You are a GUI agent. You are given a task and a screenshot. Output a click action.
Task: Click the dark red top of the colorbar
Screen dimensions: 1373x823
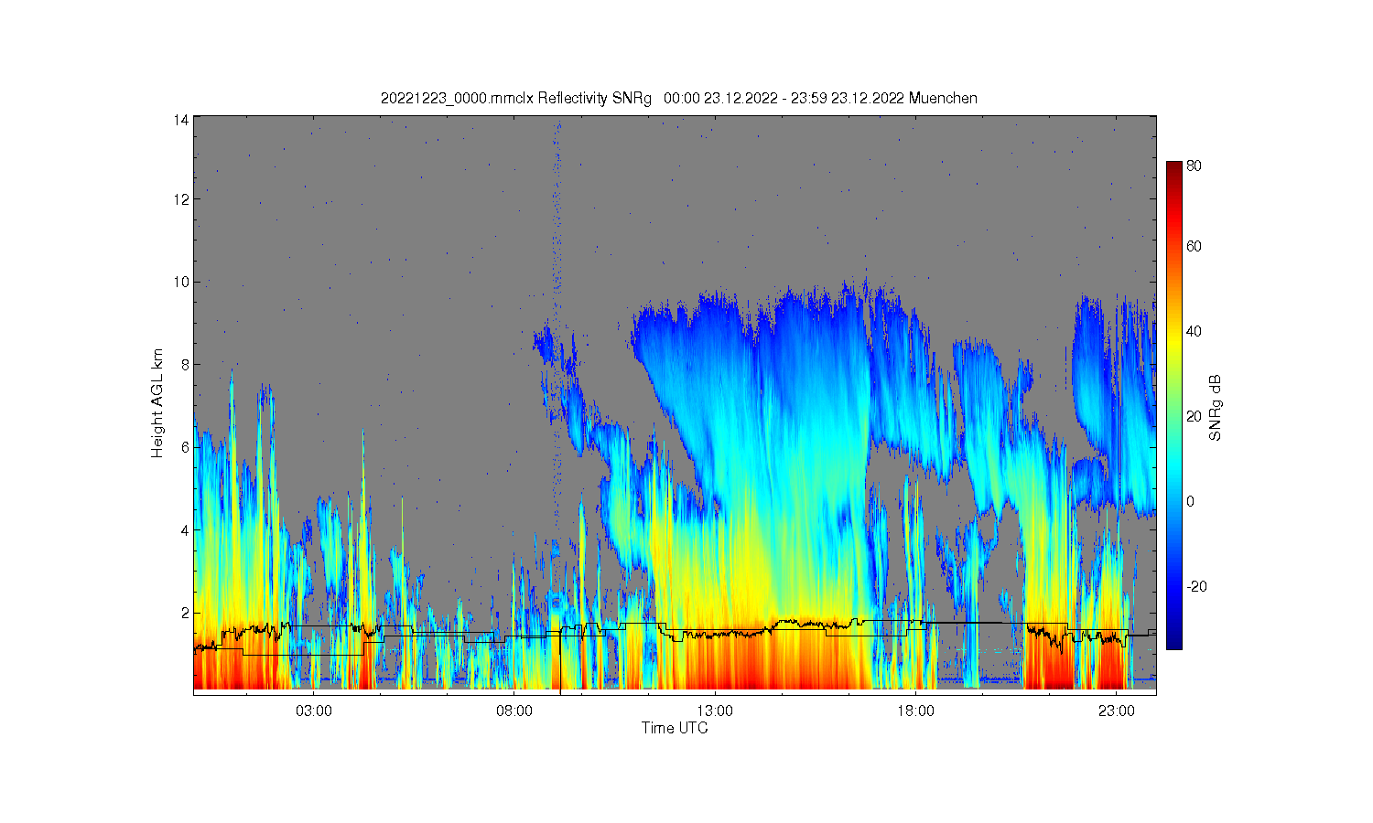point(1174,168)
